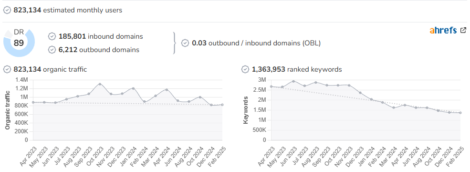The height and width of the screenshot is (172, 470).
Task: Click the Apr 2023 data point on keywords chart
Action: (272, 86)
